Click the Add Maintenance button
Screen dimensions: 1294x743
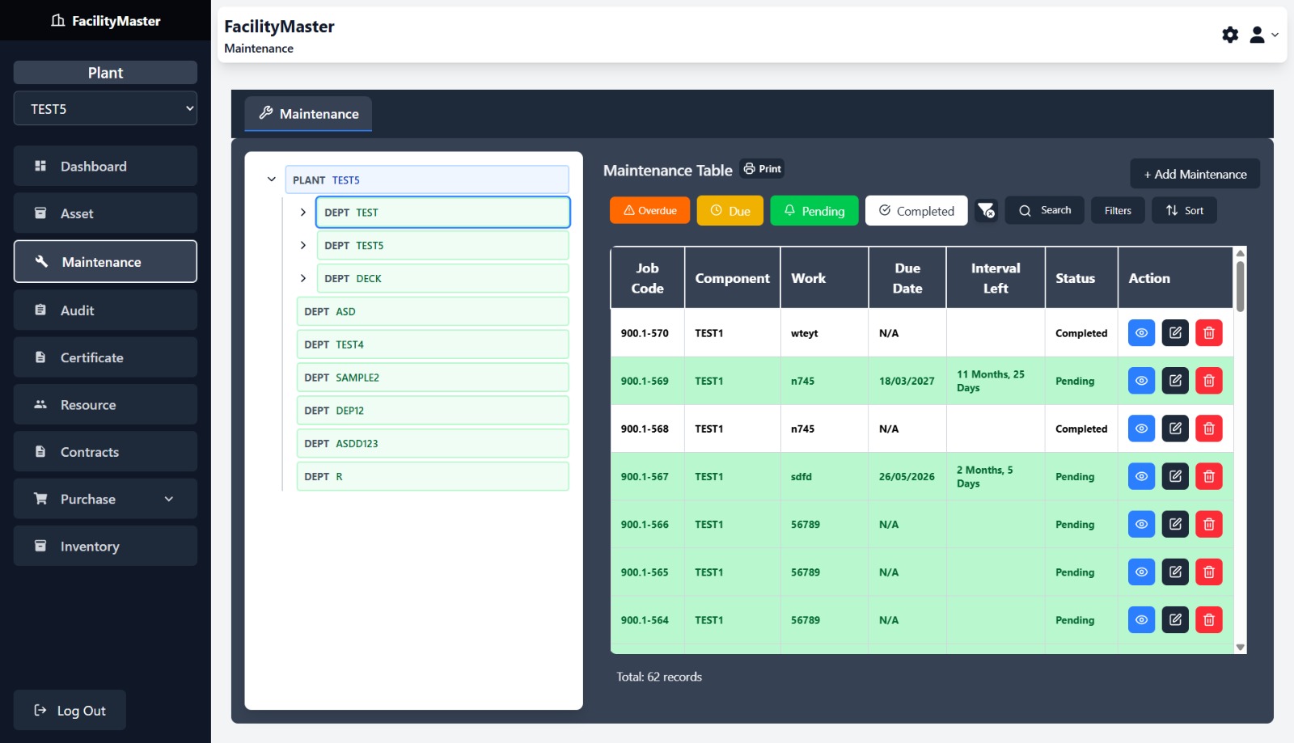tap(1195, 175)
